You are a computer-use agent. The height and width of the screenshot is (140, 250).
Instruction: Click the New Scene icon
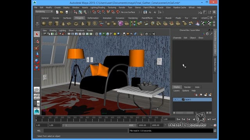(x=57, y=12)
